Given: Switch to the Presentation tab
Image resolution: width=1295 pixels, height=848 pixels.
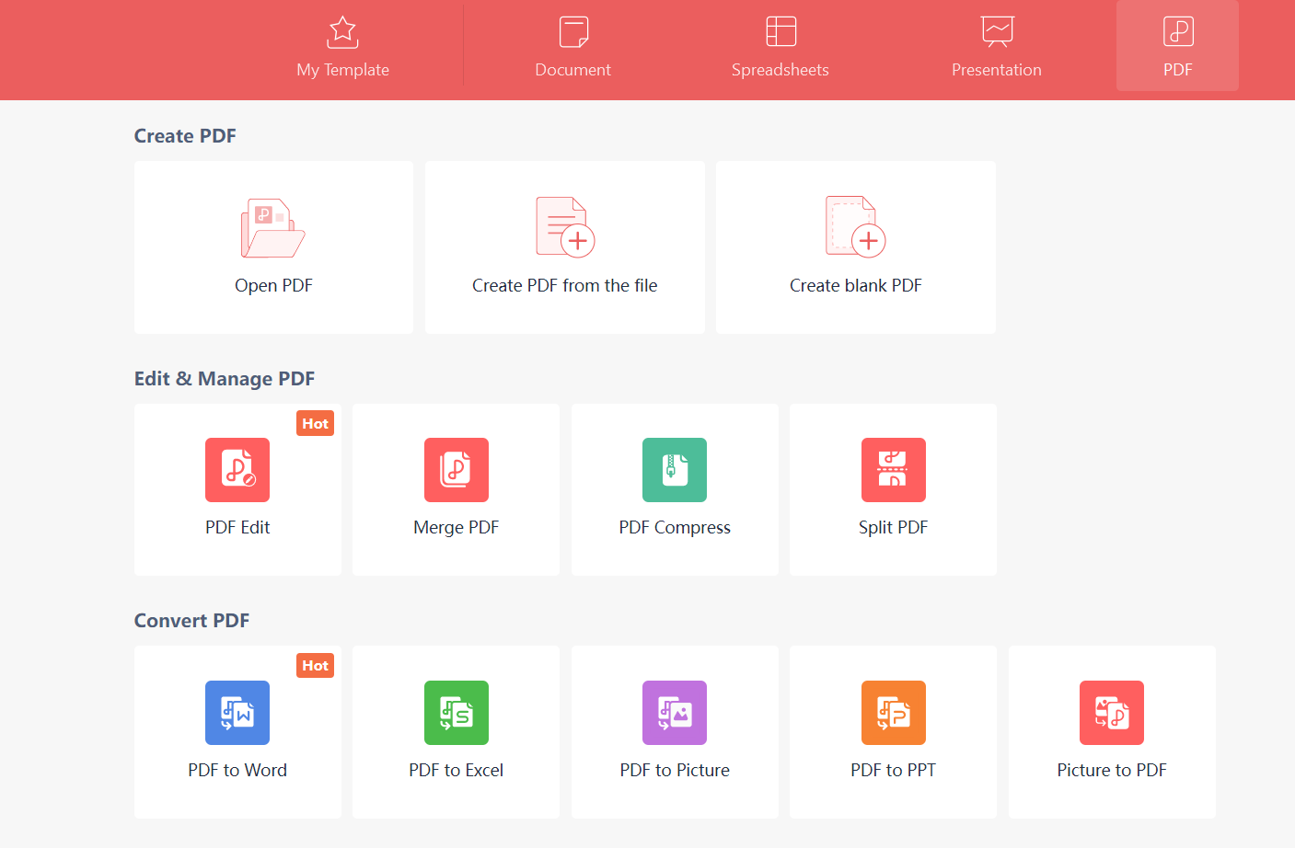Looking at the screenshot, I should [x=997, y=46].
